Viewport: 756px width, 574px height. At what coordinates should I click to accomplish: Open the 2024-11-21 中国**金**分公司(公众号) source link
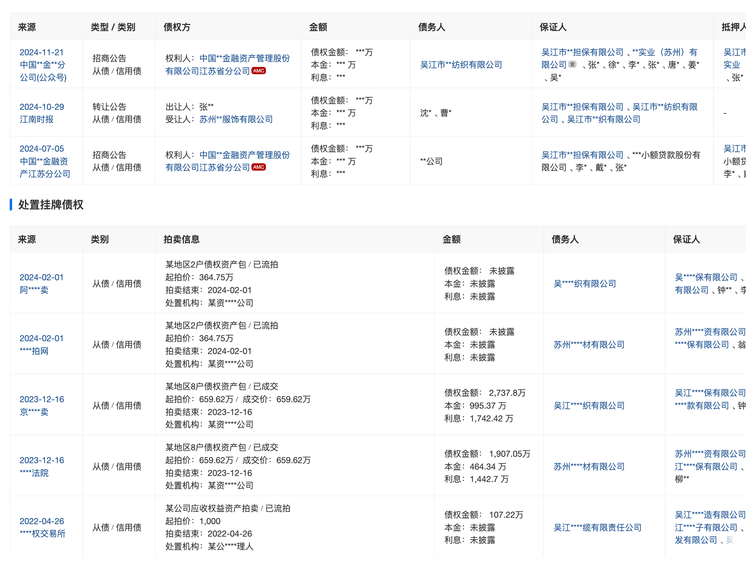click(43, 65)
